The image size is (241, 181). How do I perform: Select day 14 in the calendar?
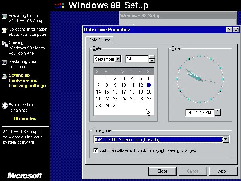(x=98, y=92)
